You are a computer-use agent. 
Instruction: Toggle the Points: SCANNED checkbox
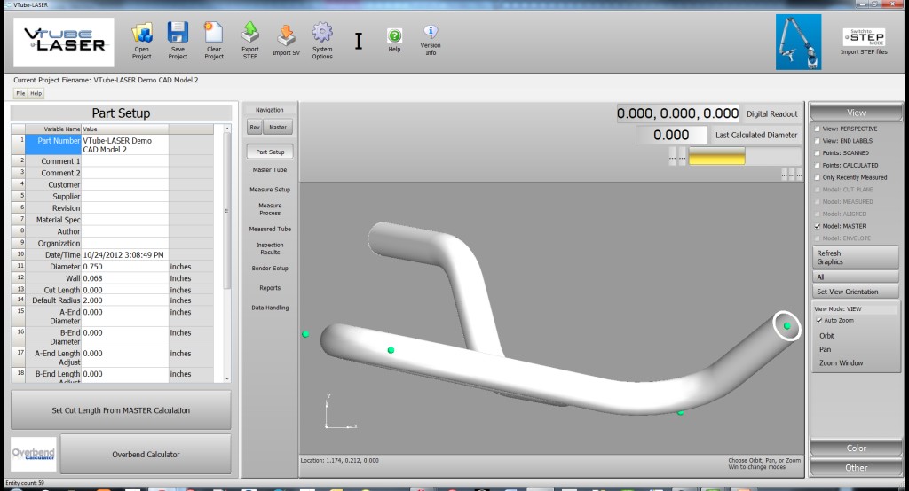[x=818, y=153]
